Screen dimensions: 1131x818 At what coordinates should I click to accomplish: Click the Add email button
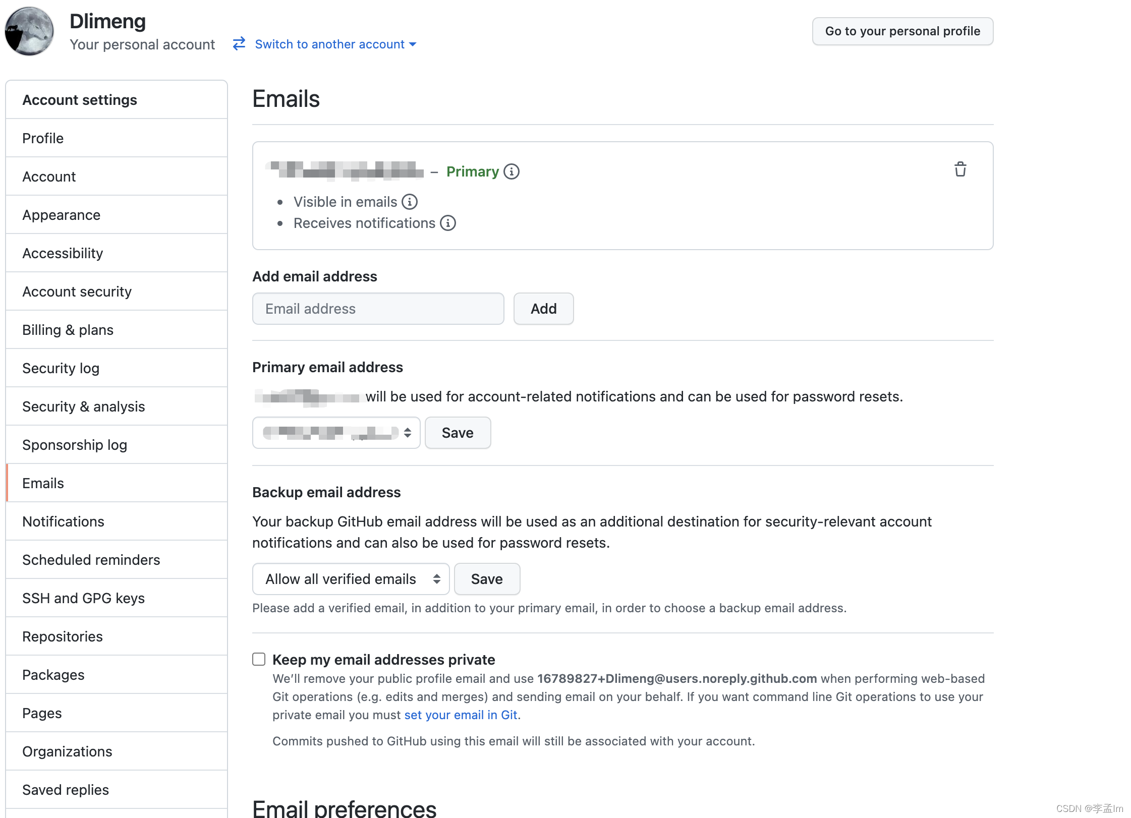[543, 309]
